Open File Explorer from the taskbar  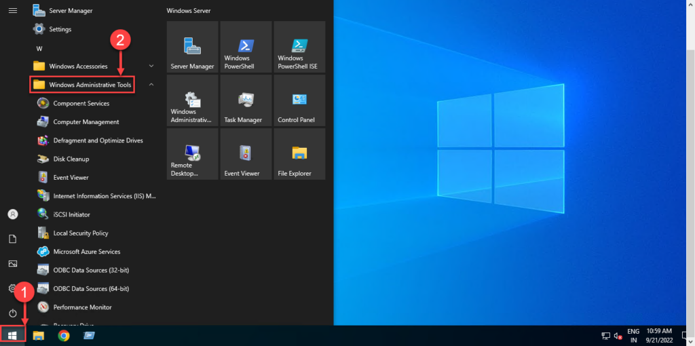tap(39, 336)
